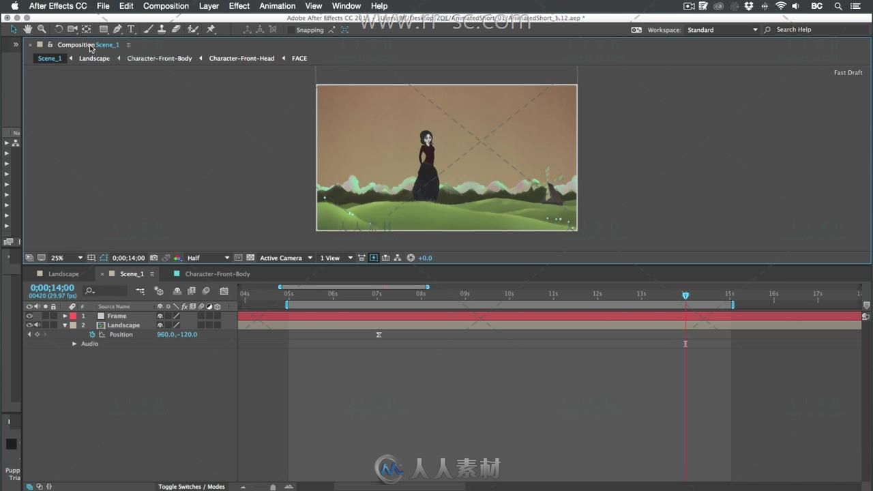Select the Rectangle shape tool
Viewport: 873px width, 491px height.
coord(104,29)
